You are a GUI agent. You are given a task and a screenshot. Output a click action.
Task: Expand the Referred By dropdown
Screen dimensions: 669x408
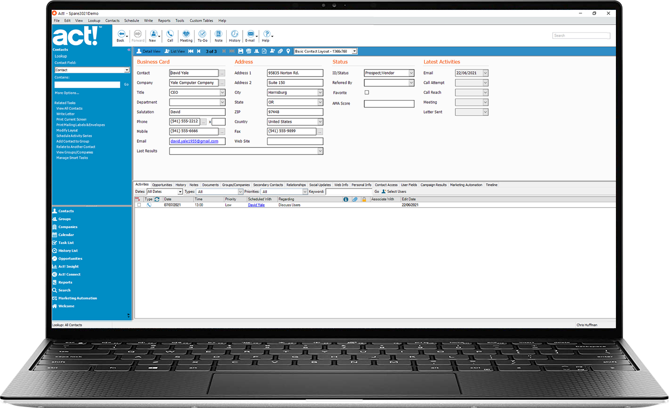point(411,83)
